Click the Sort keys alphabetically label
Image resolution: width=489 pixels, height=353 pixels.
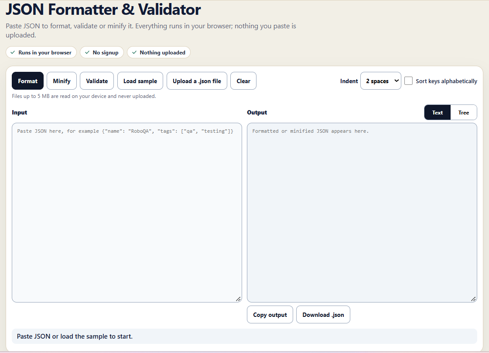[x=446, y=81]
